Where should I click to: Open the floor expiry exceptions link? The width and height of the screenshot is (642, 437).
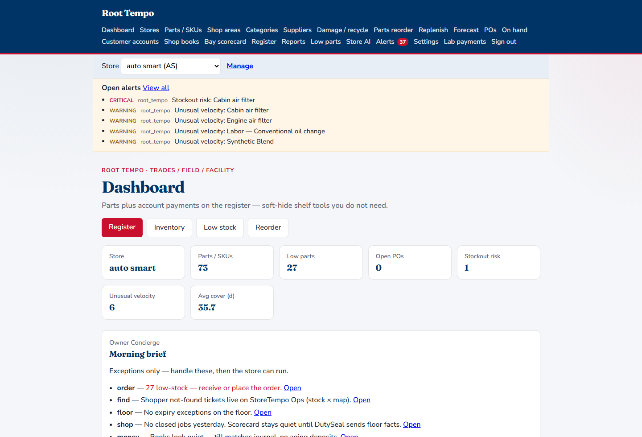(x=263, y=412)
